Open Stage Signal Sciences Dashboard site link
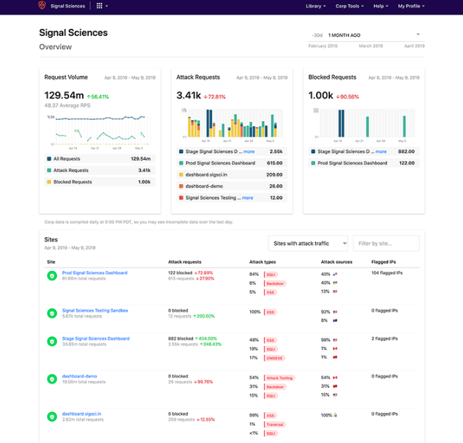Screen dimensions: 463x443 click(x=96, y=338)
